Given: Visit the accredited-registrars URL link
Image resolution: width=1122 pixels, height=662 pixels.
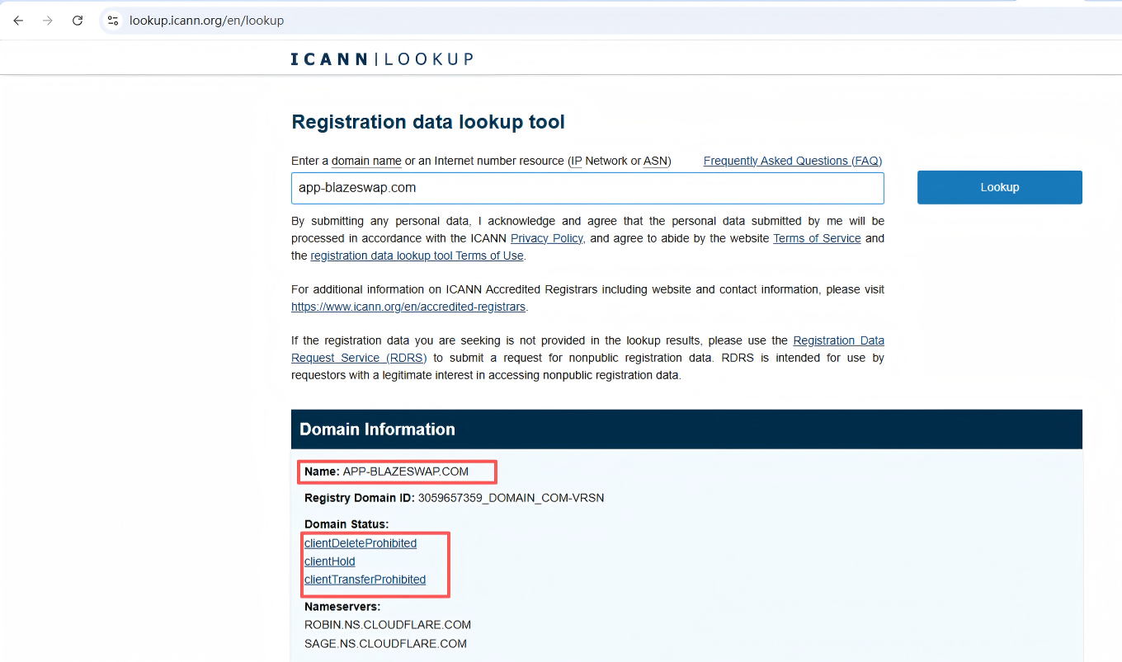Looking at the screenshot, I should tap(408, 307).
